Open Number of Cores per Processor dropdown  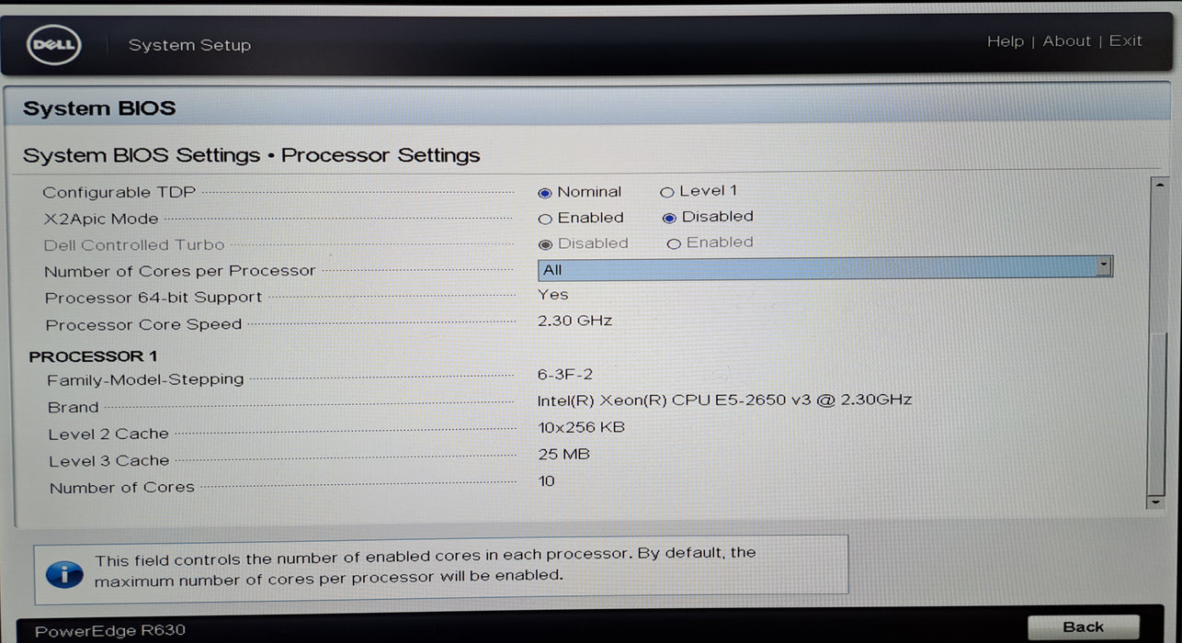(825, 268)
